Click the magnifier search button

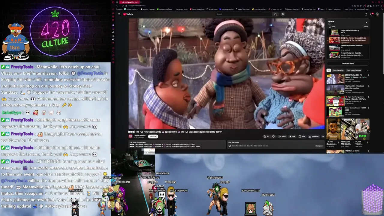[x=275, y=14]
